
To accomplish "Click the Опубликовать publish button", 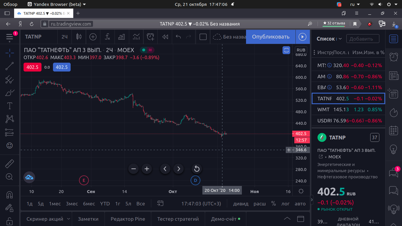I will click(271, 36).
